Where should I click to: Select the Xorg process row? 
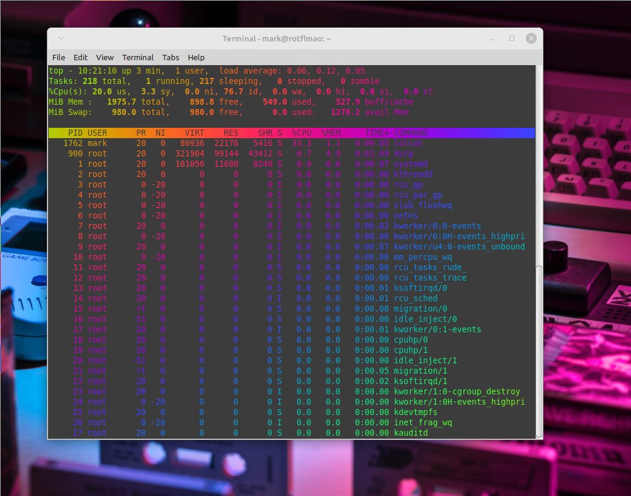[243, 153]
